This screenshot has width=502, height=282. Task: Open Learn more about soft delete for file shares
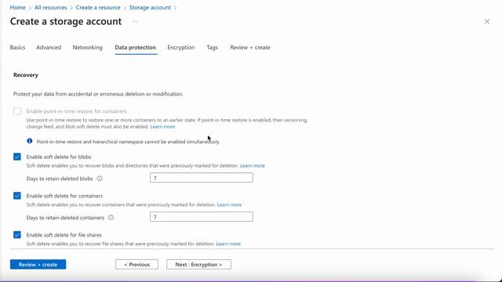pos(228,244)
